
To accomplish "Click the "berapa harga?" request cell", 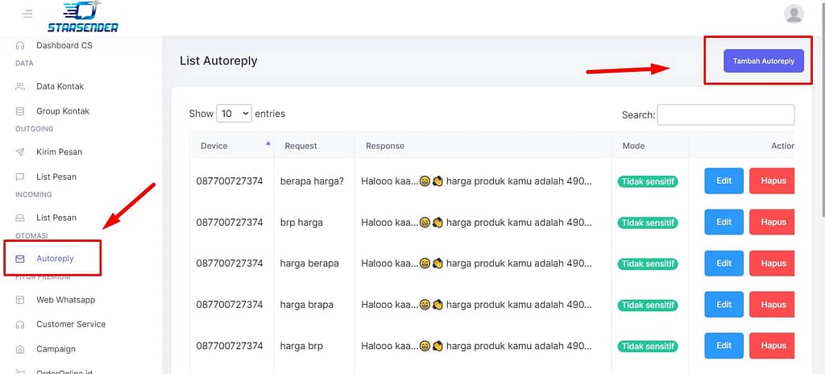I will pyautogui.click(x=312, y=181).
